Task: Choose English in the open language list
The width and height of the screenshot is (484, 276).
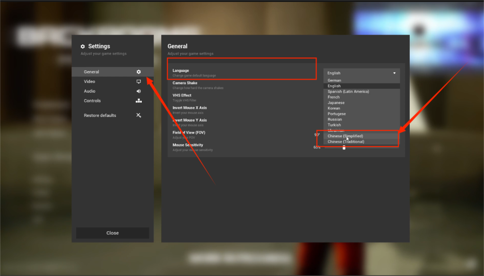Action: coord(334,86)
